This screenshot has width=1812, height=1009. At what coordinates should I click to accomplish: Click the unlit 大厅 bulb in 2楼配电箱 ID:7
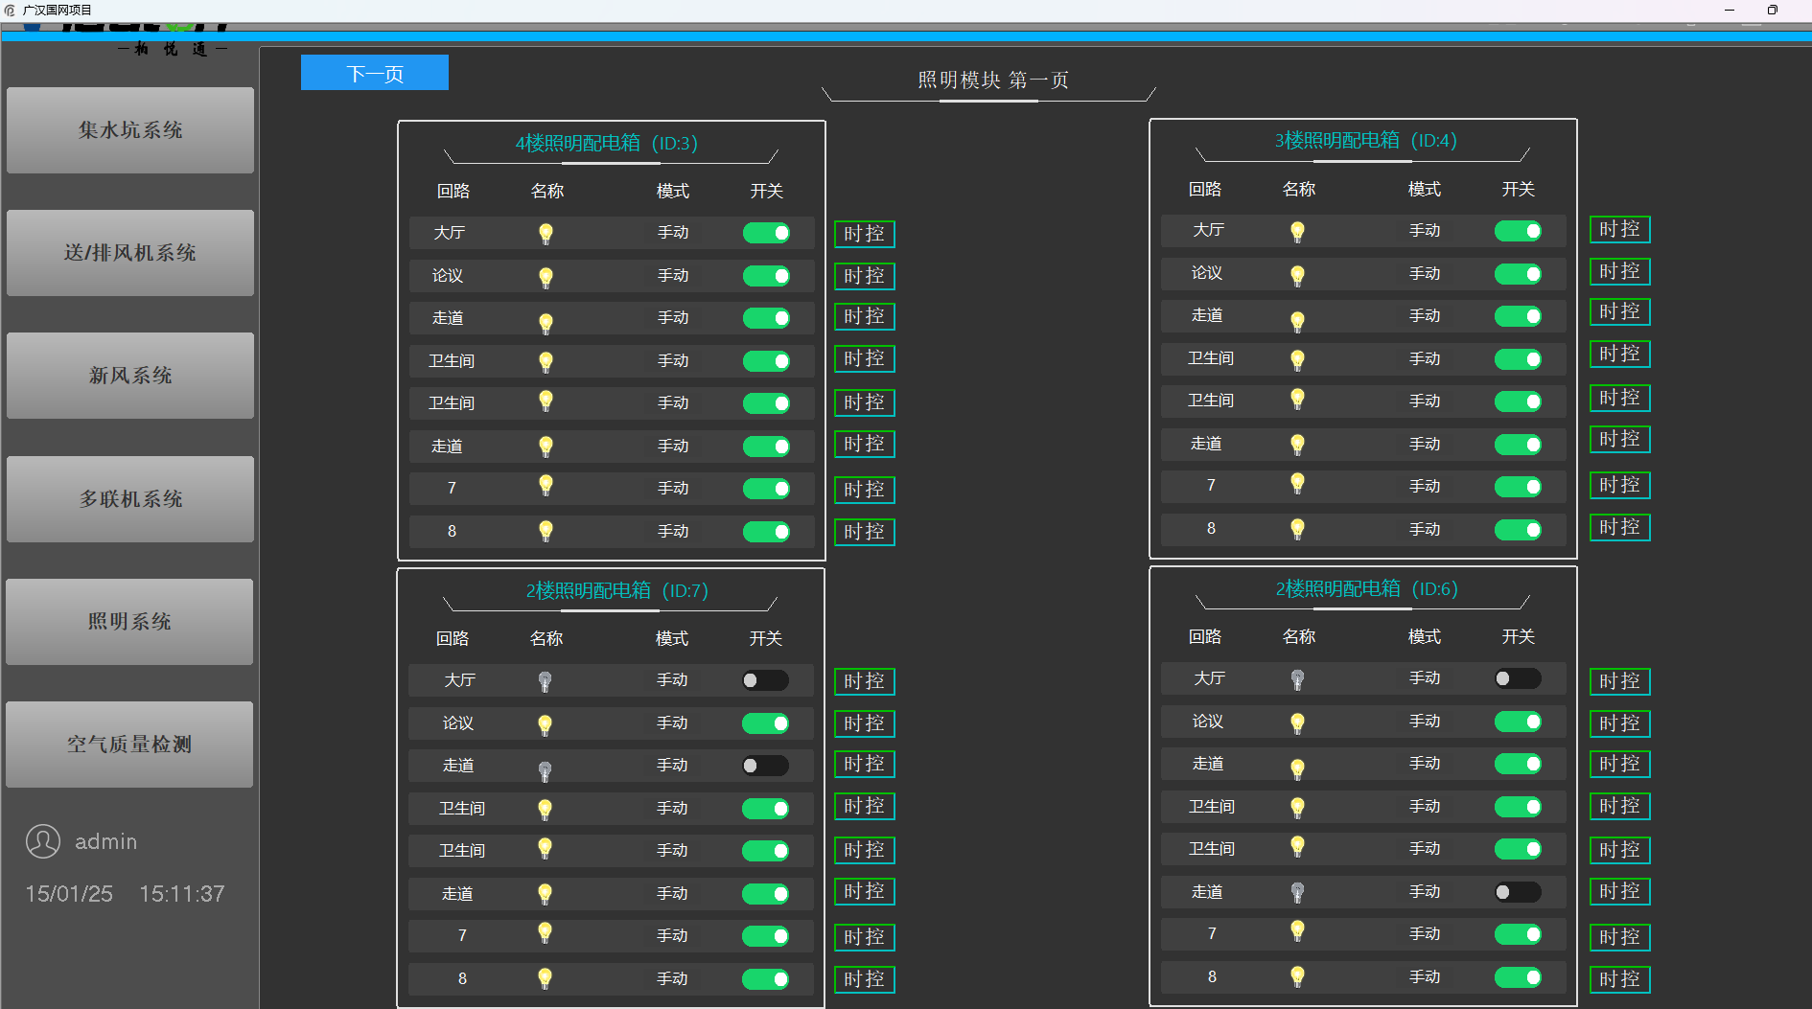(x=545, y=681)
